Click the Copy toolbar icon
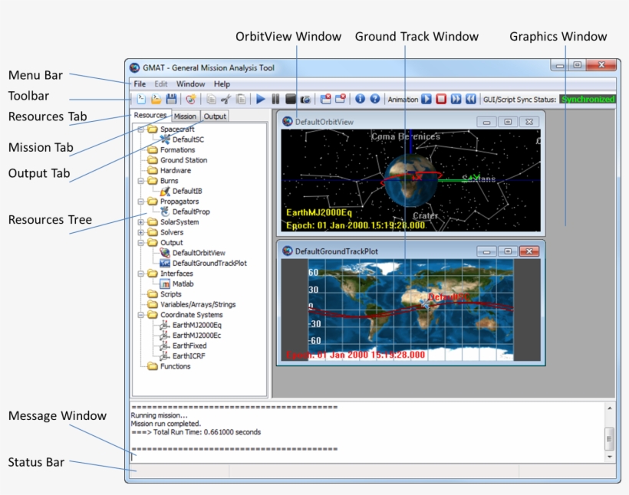Viewport: 629px width, 495px height. [211, 99]
